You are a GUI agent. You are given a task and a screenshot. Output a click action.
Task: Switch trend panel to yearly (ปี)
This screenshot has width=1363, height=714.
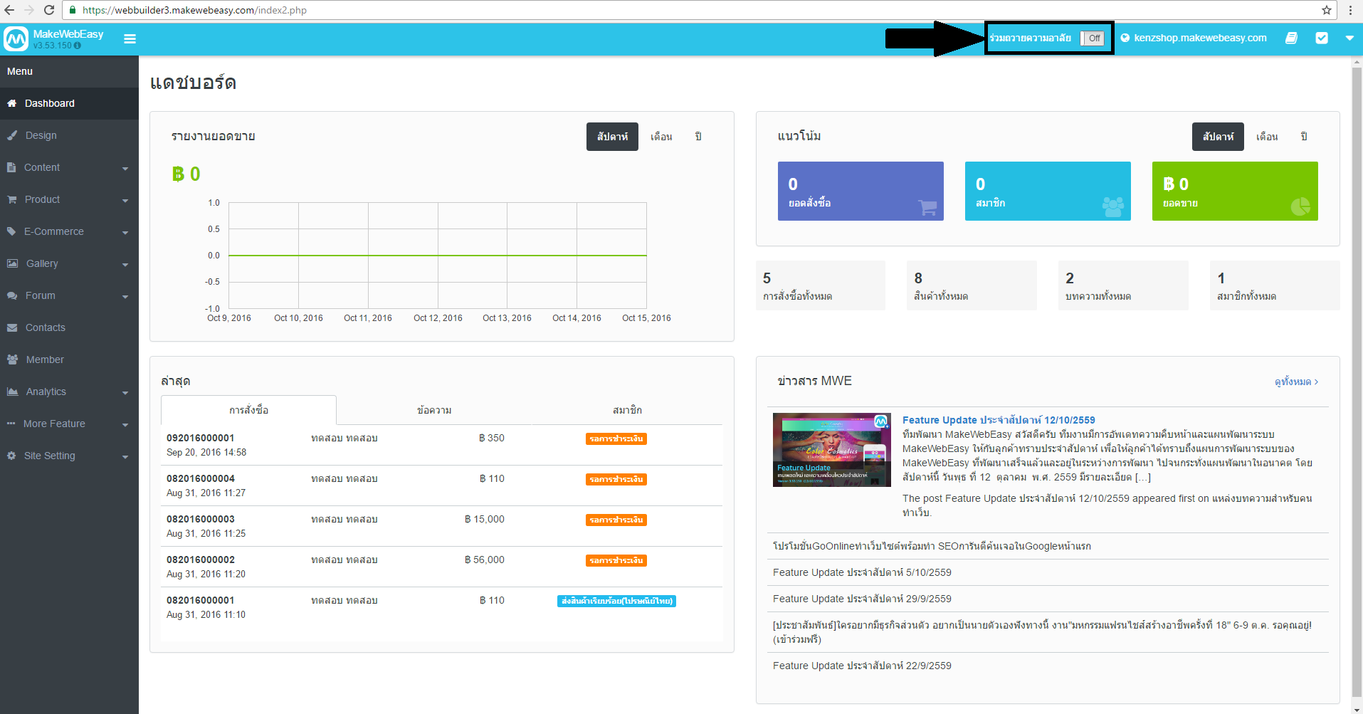(x=1303, y=137)
